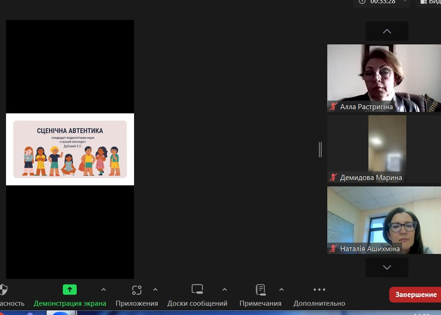Click the gallery panel resize handle

(x=320, y=149)
